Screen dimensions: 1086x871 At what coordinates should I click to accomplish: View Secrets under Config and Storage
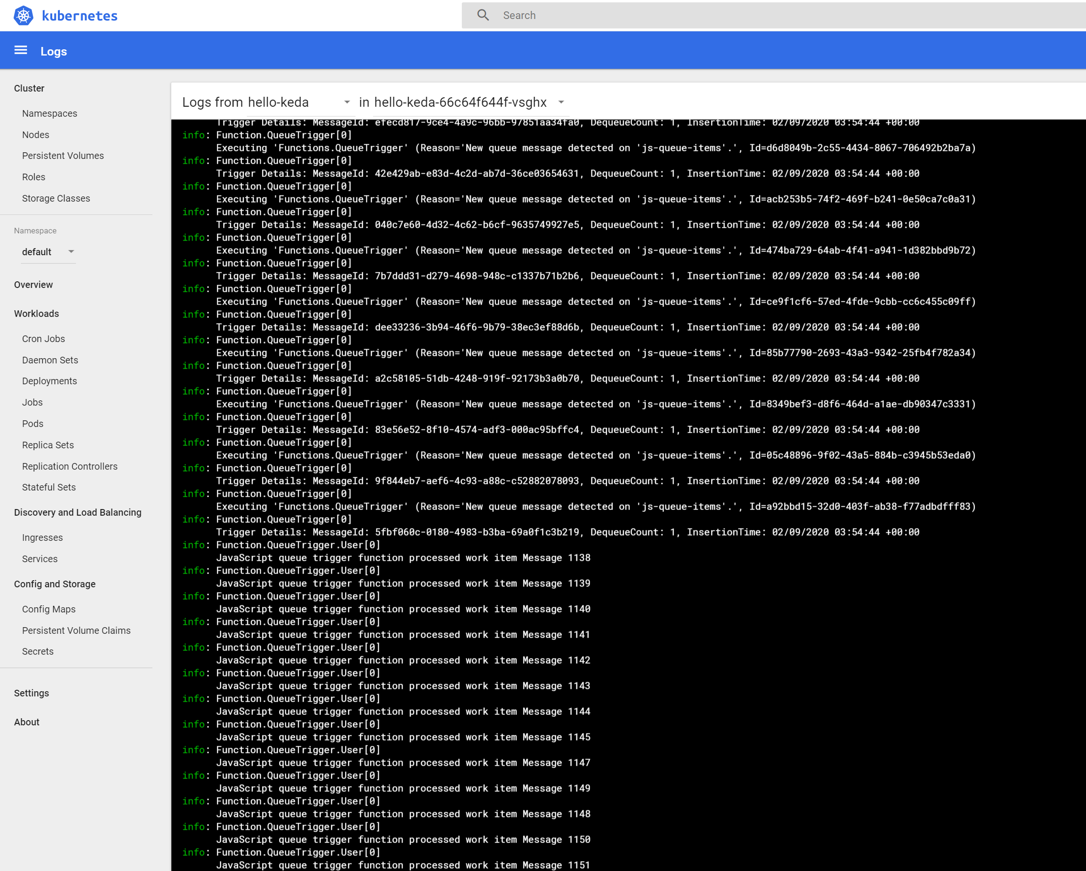tap(37, 651)
